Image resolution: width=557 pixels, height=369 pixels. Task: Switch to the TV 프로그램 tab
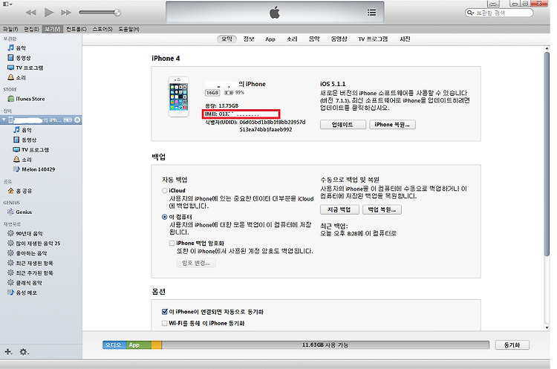pos(373,39)
